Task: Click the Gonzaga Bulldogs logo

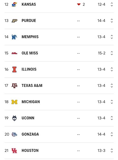Action: coord(14,134)
